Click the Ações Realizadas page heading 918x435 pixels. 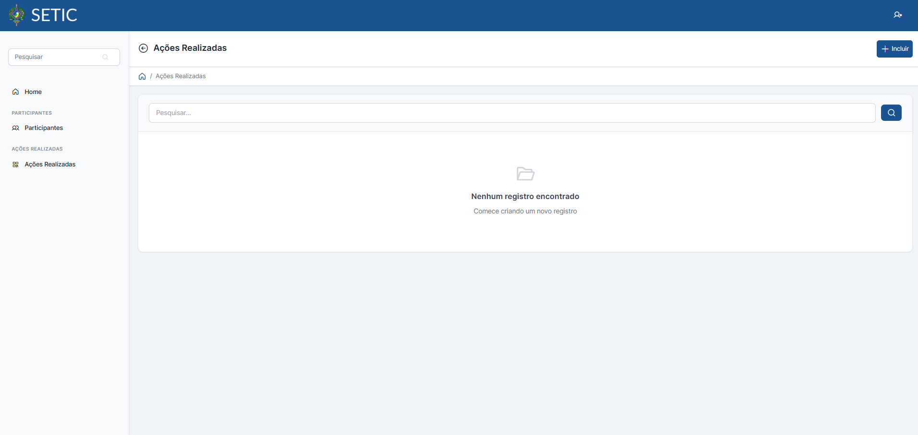tap(190, 48)
